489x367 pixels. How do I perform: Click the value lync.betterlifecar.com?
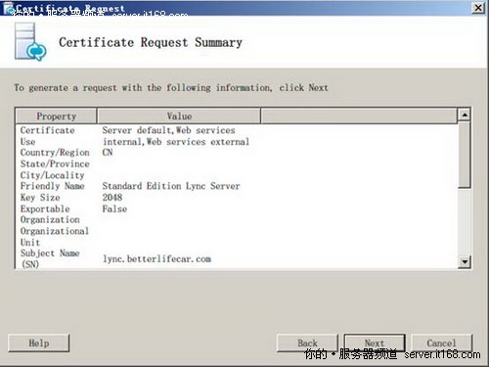[x=157, y=259]
